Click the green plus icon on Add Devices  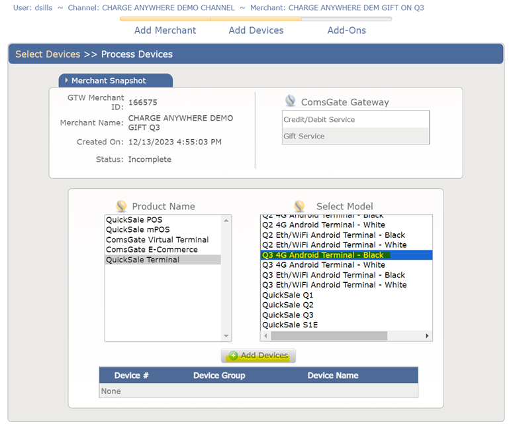click(x=233, y=356)
